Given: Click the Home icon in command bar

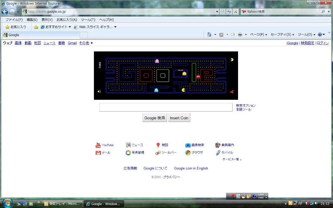Looking at the screenshot, I should click(x=209, y=34).
